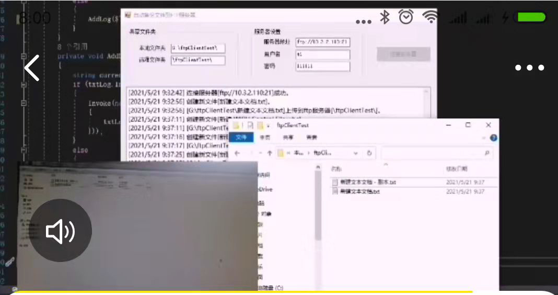The image size is (558, 295).
Task: Click the help question mark in the ftpClientTest Explorer window
Action: [x=493, y=138]
